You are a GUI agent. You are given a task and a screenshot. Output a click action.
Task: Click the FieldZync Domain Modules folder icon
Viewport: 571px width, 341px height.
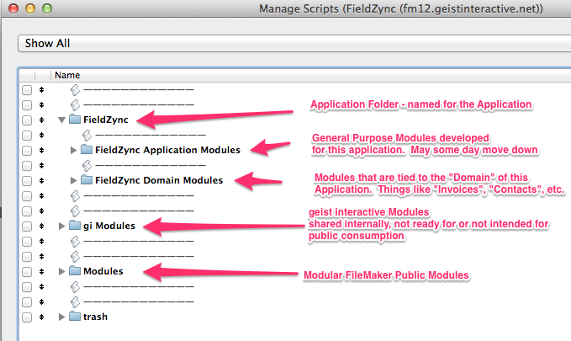click(87, 180)
